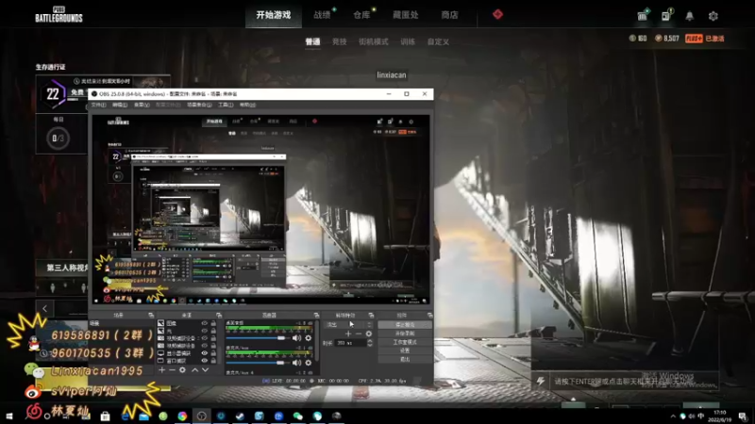Screen dimensions: 755x424
Task: Click 工作室模式 button in OBS
Action: coord(405,342)
